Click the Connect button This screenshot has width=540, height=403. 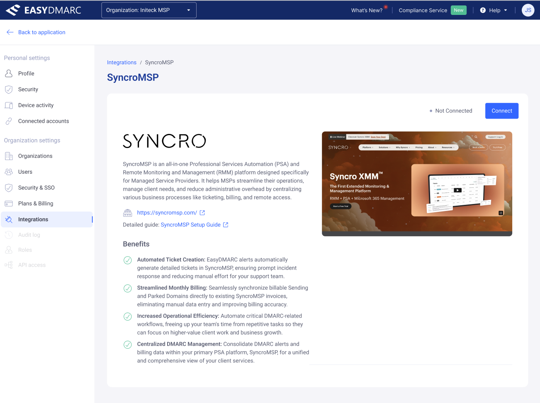click(502, 111)
